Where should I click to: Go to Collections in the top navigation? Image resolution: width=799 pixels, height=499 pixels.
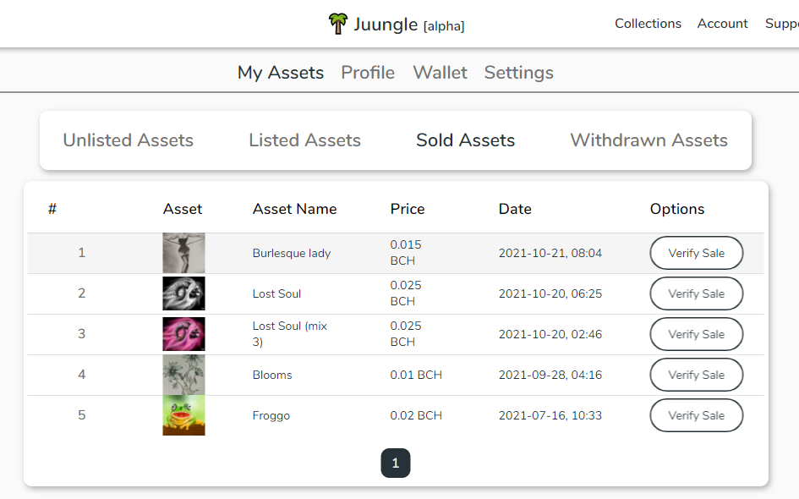coord(648,24)
